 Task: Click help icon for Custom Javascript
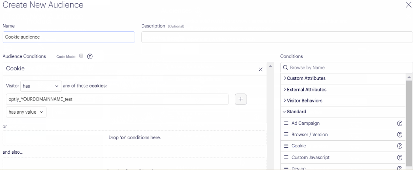[x=399, y=158]
